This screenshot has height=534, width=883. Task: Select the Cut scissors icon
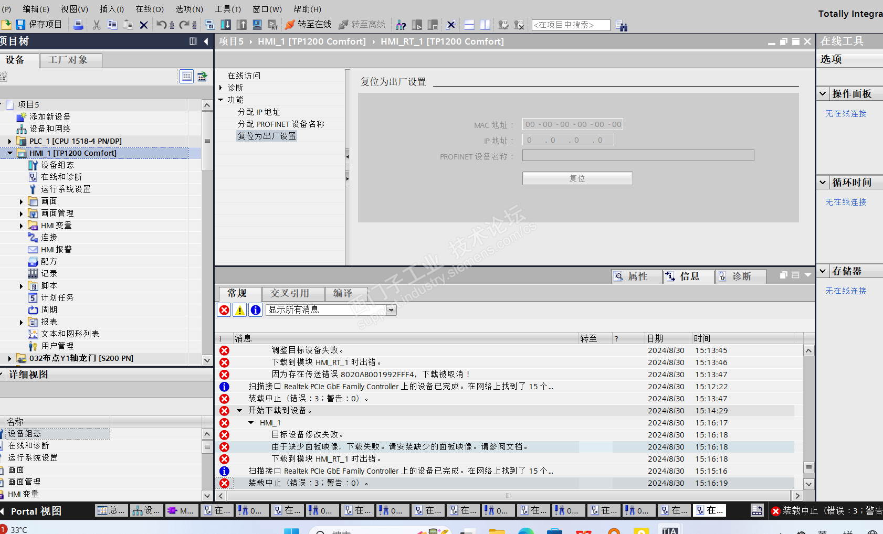point(97,25)
